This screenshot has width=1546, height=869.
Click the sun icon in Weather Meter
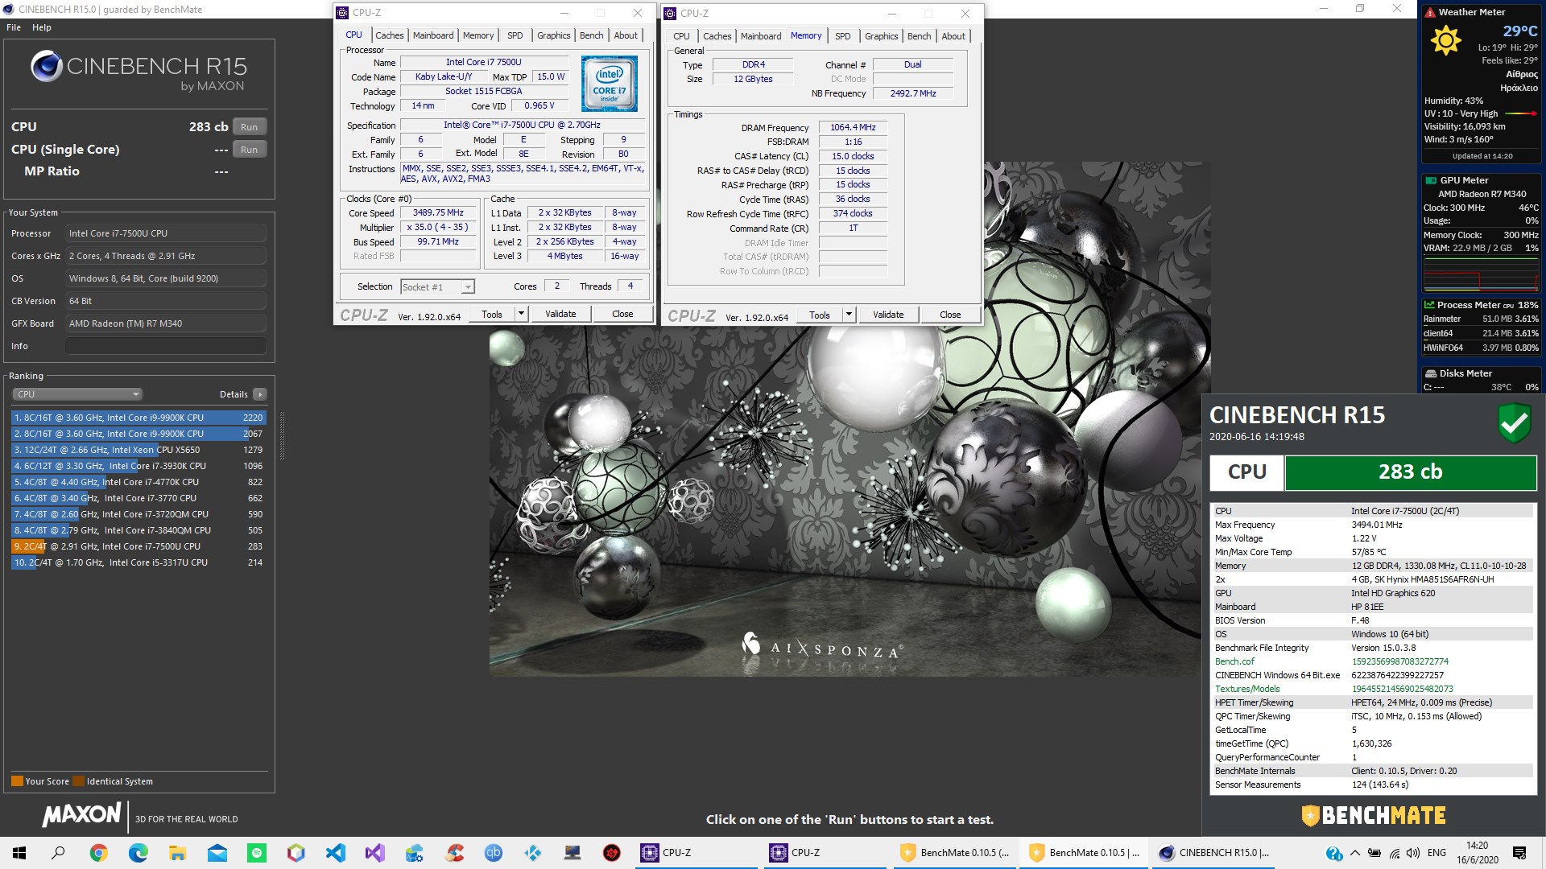1446,40
